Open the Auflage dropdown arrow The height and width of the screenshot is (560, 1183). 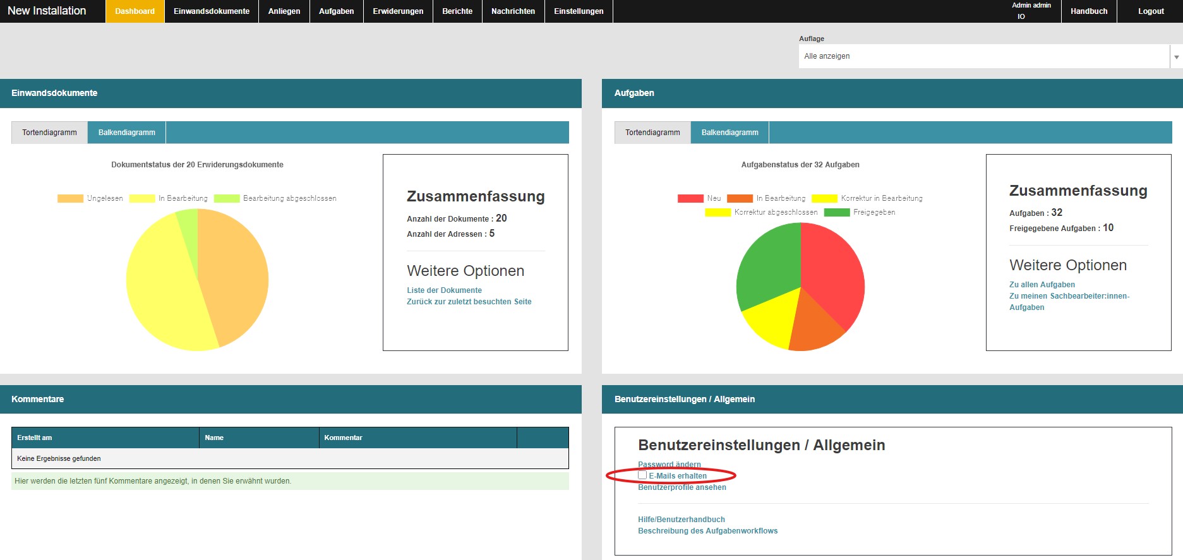[x=1176, y=57]
